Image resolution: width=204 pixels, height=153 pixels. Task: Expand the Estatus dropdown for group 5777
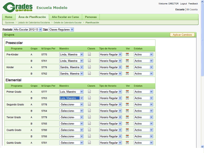pyautogui.click(x=143, y=91)
